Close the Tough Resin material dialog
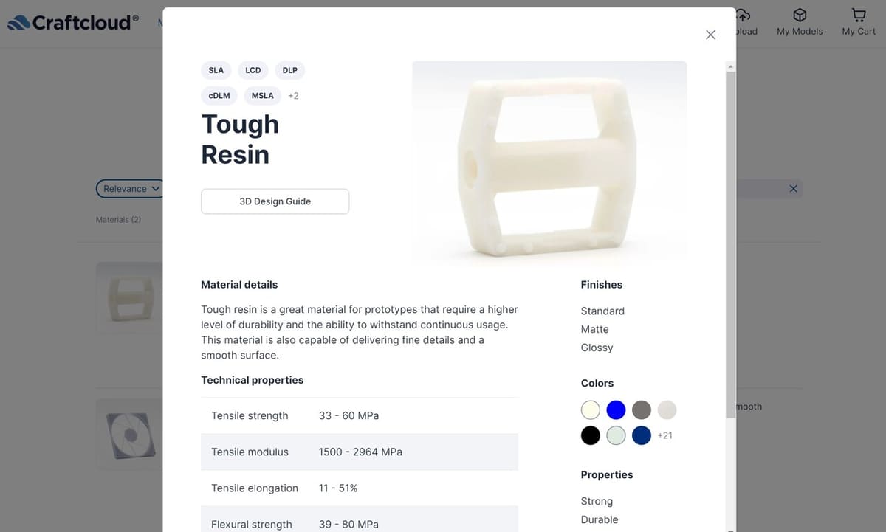Screen dimensions: 886x532 [x=710, y=35]
